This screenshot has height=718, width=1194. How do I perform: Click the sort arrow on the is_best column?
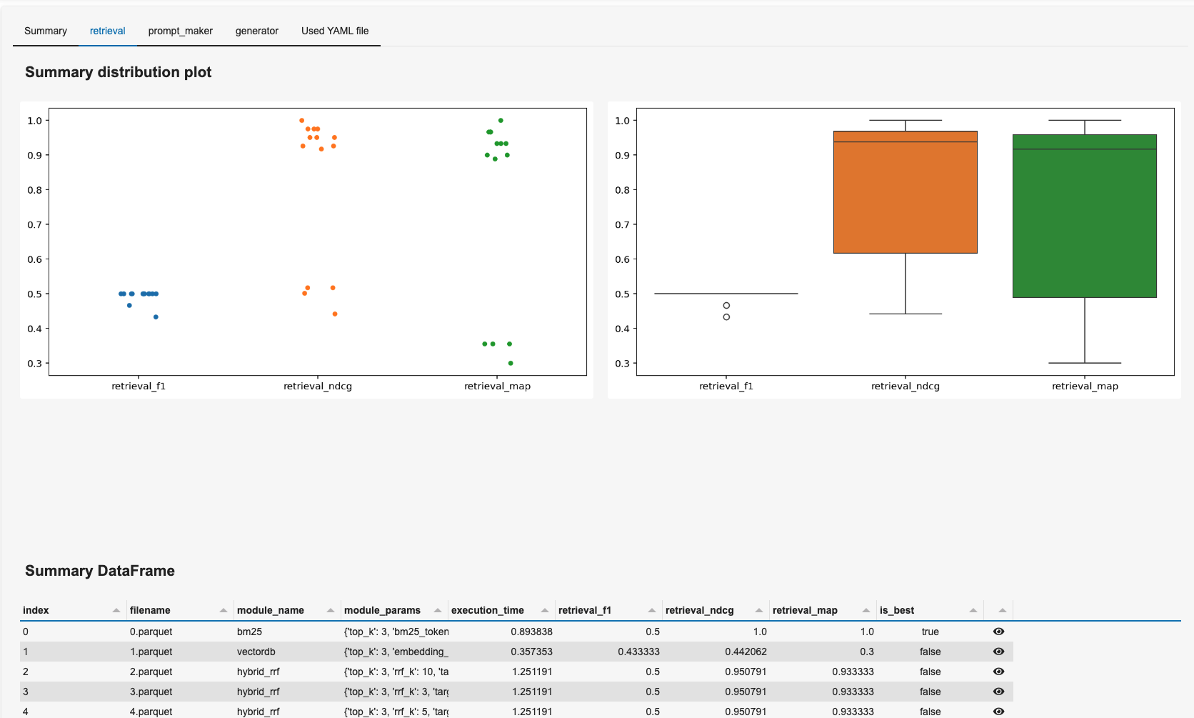[x=972, y=610]
